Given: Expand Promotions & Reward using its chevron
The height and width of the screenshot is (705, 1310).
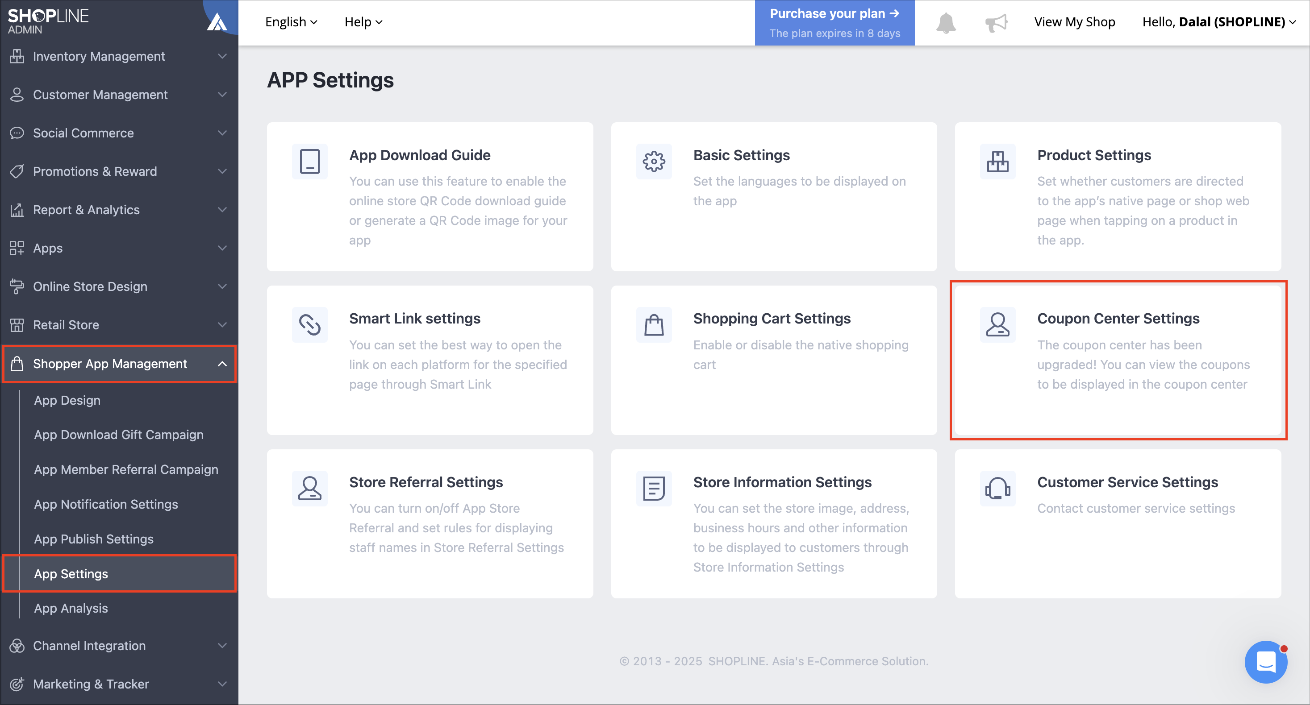Looking at the screenshot, I should tap(222, 171).
